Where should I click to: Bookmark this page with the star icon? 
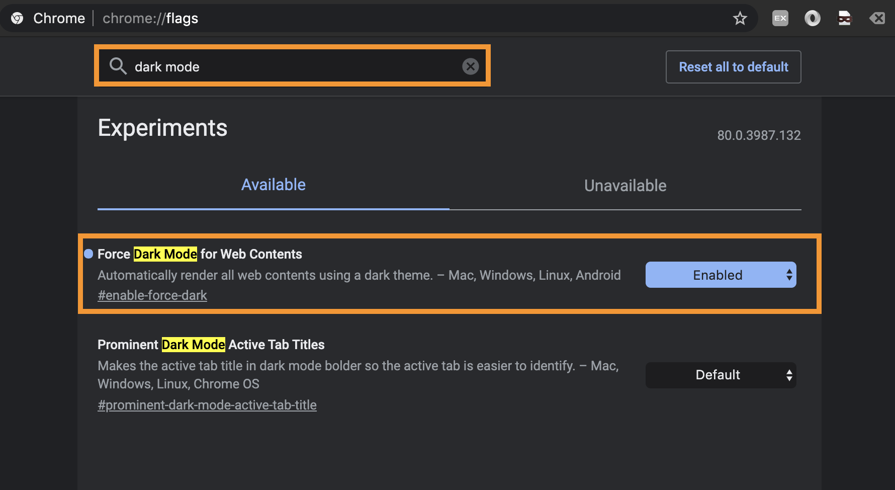[x=740, y=19]
